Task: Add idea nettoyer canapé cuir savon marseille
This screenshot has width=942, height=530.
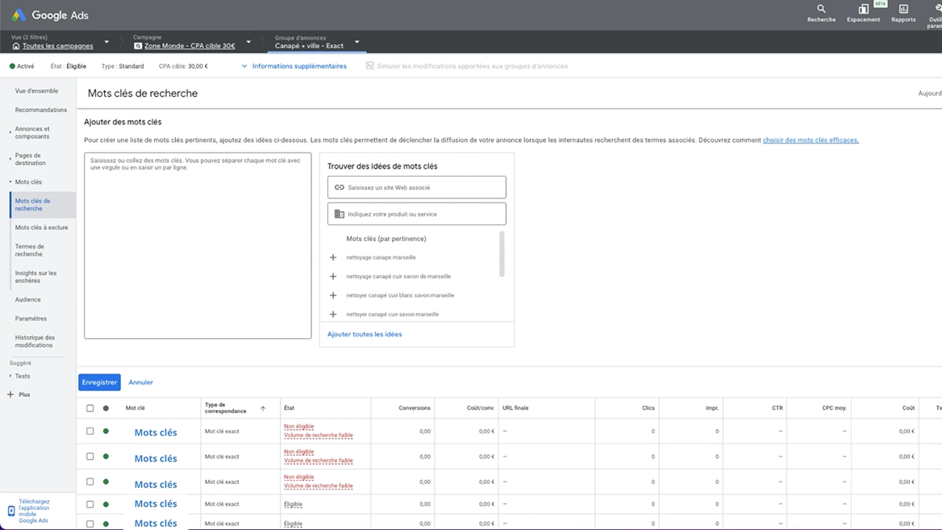Action: (333, 315)
